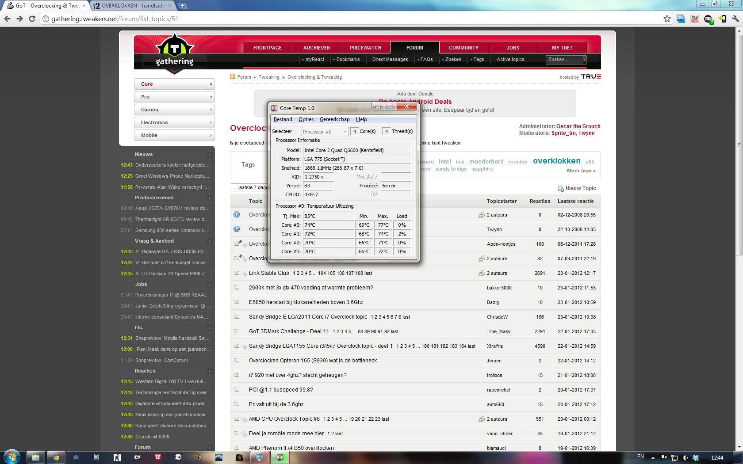743x464 pixels.
Task: Open the Windows Start menu
Action: pyautogui.click(x=12, y=457)
